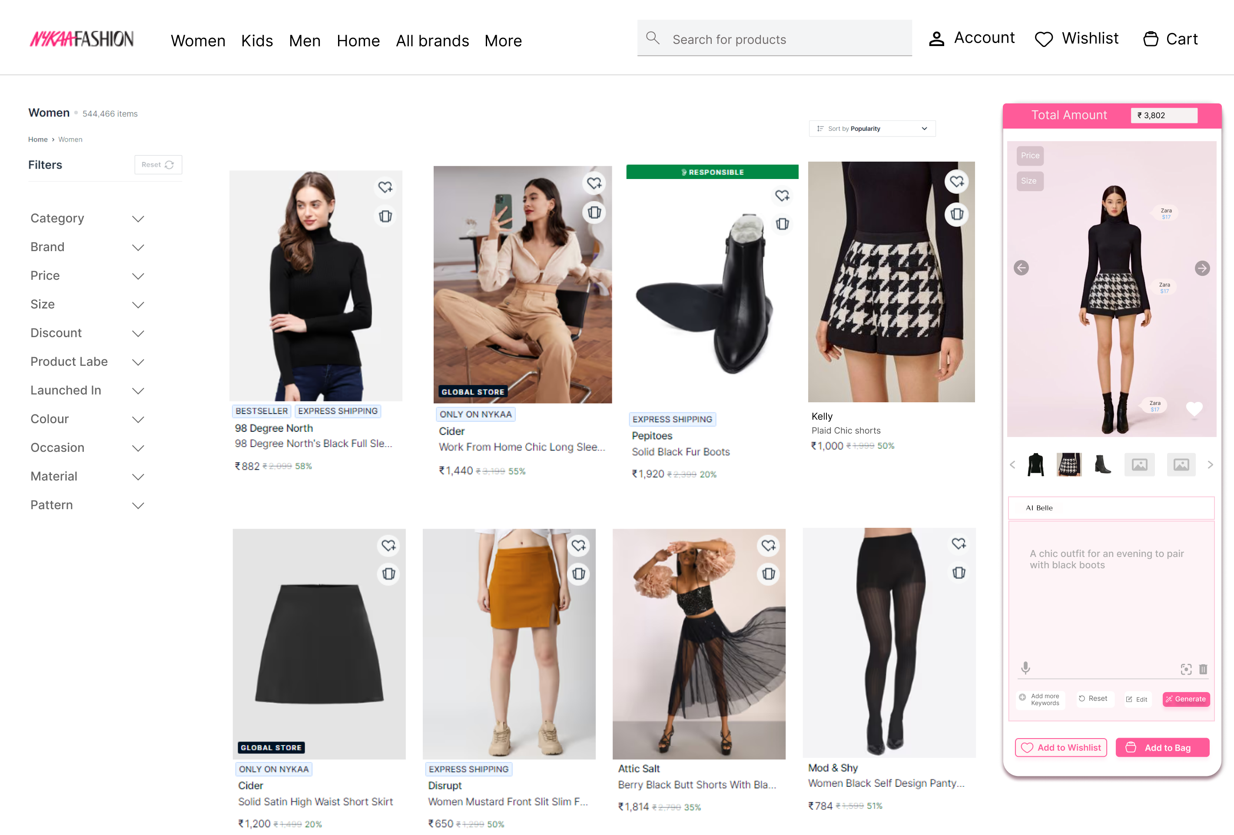Wishlist the 98 Degree North turtleneck via heart icon
Image resolution: width=1234 pixels, height=835 pixels.
[x=385, y=187]
